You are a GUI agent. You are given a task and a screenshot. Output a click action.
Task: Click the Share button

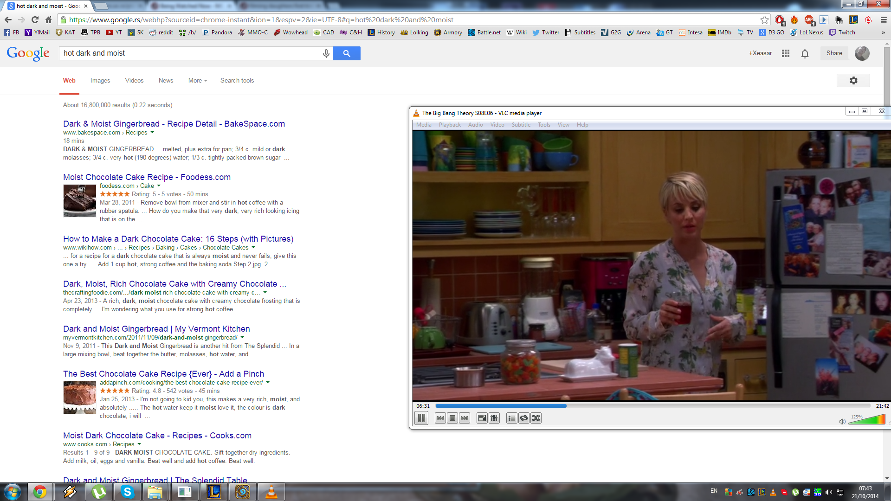coord(834,53)
